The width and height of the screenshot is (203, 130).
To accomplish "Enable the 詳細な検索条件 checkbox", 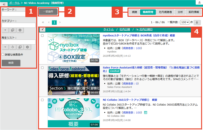I will [x=3, y=54].
